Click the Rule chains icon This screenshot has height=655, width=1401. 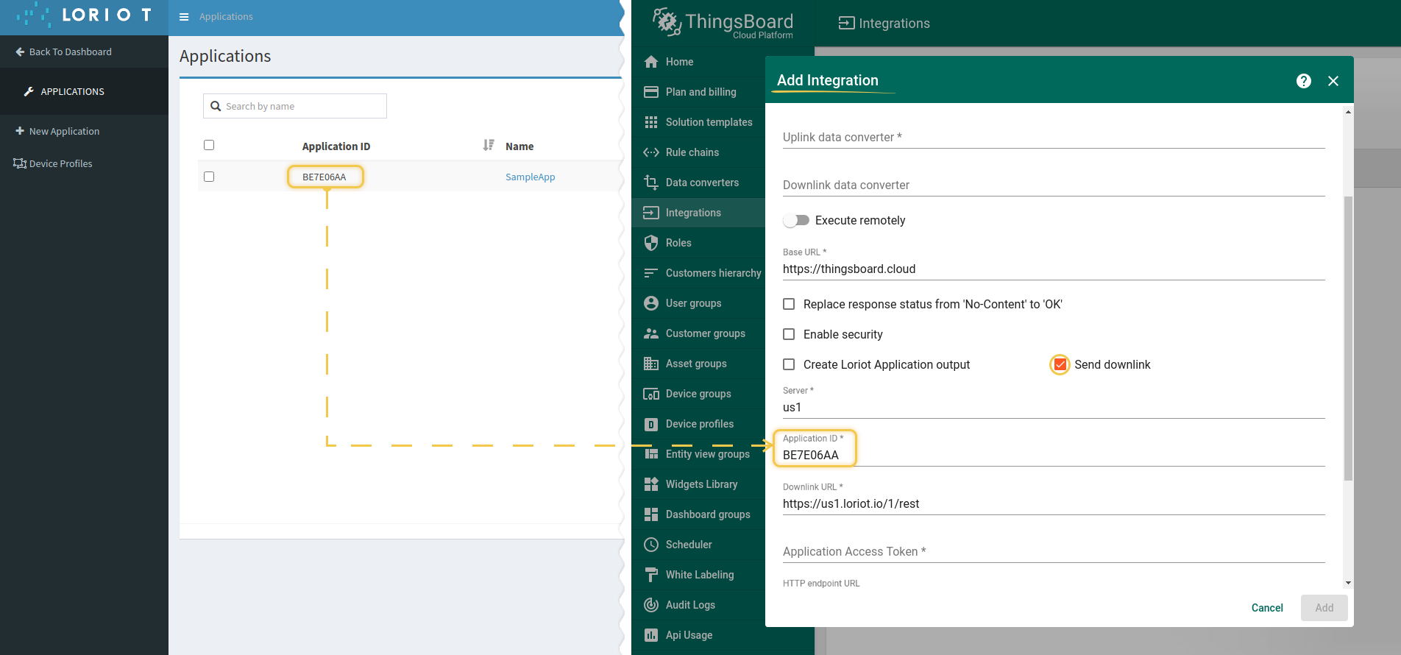coord(650,152)
